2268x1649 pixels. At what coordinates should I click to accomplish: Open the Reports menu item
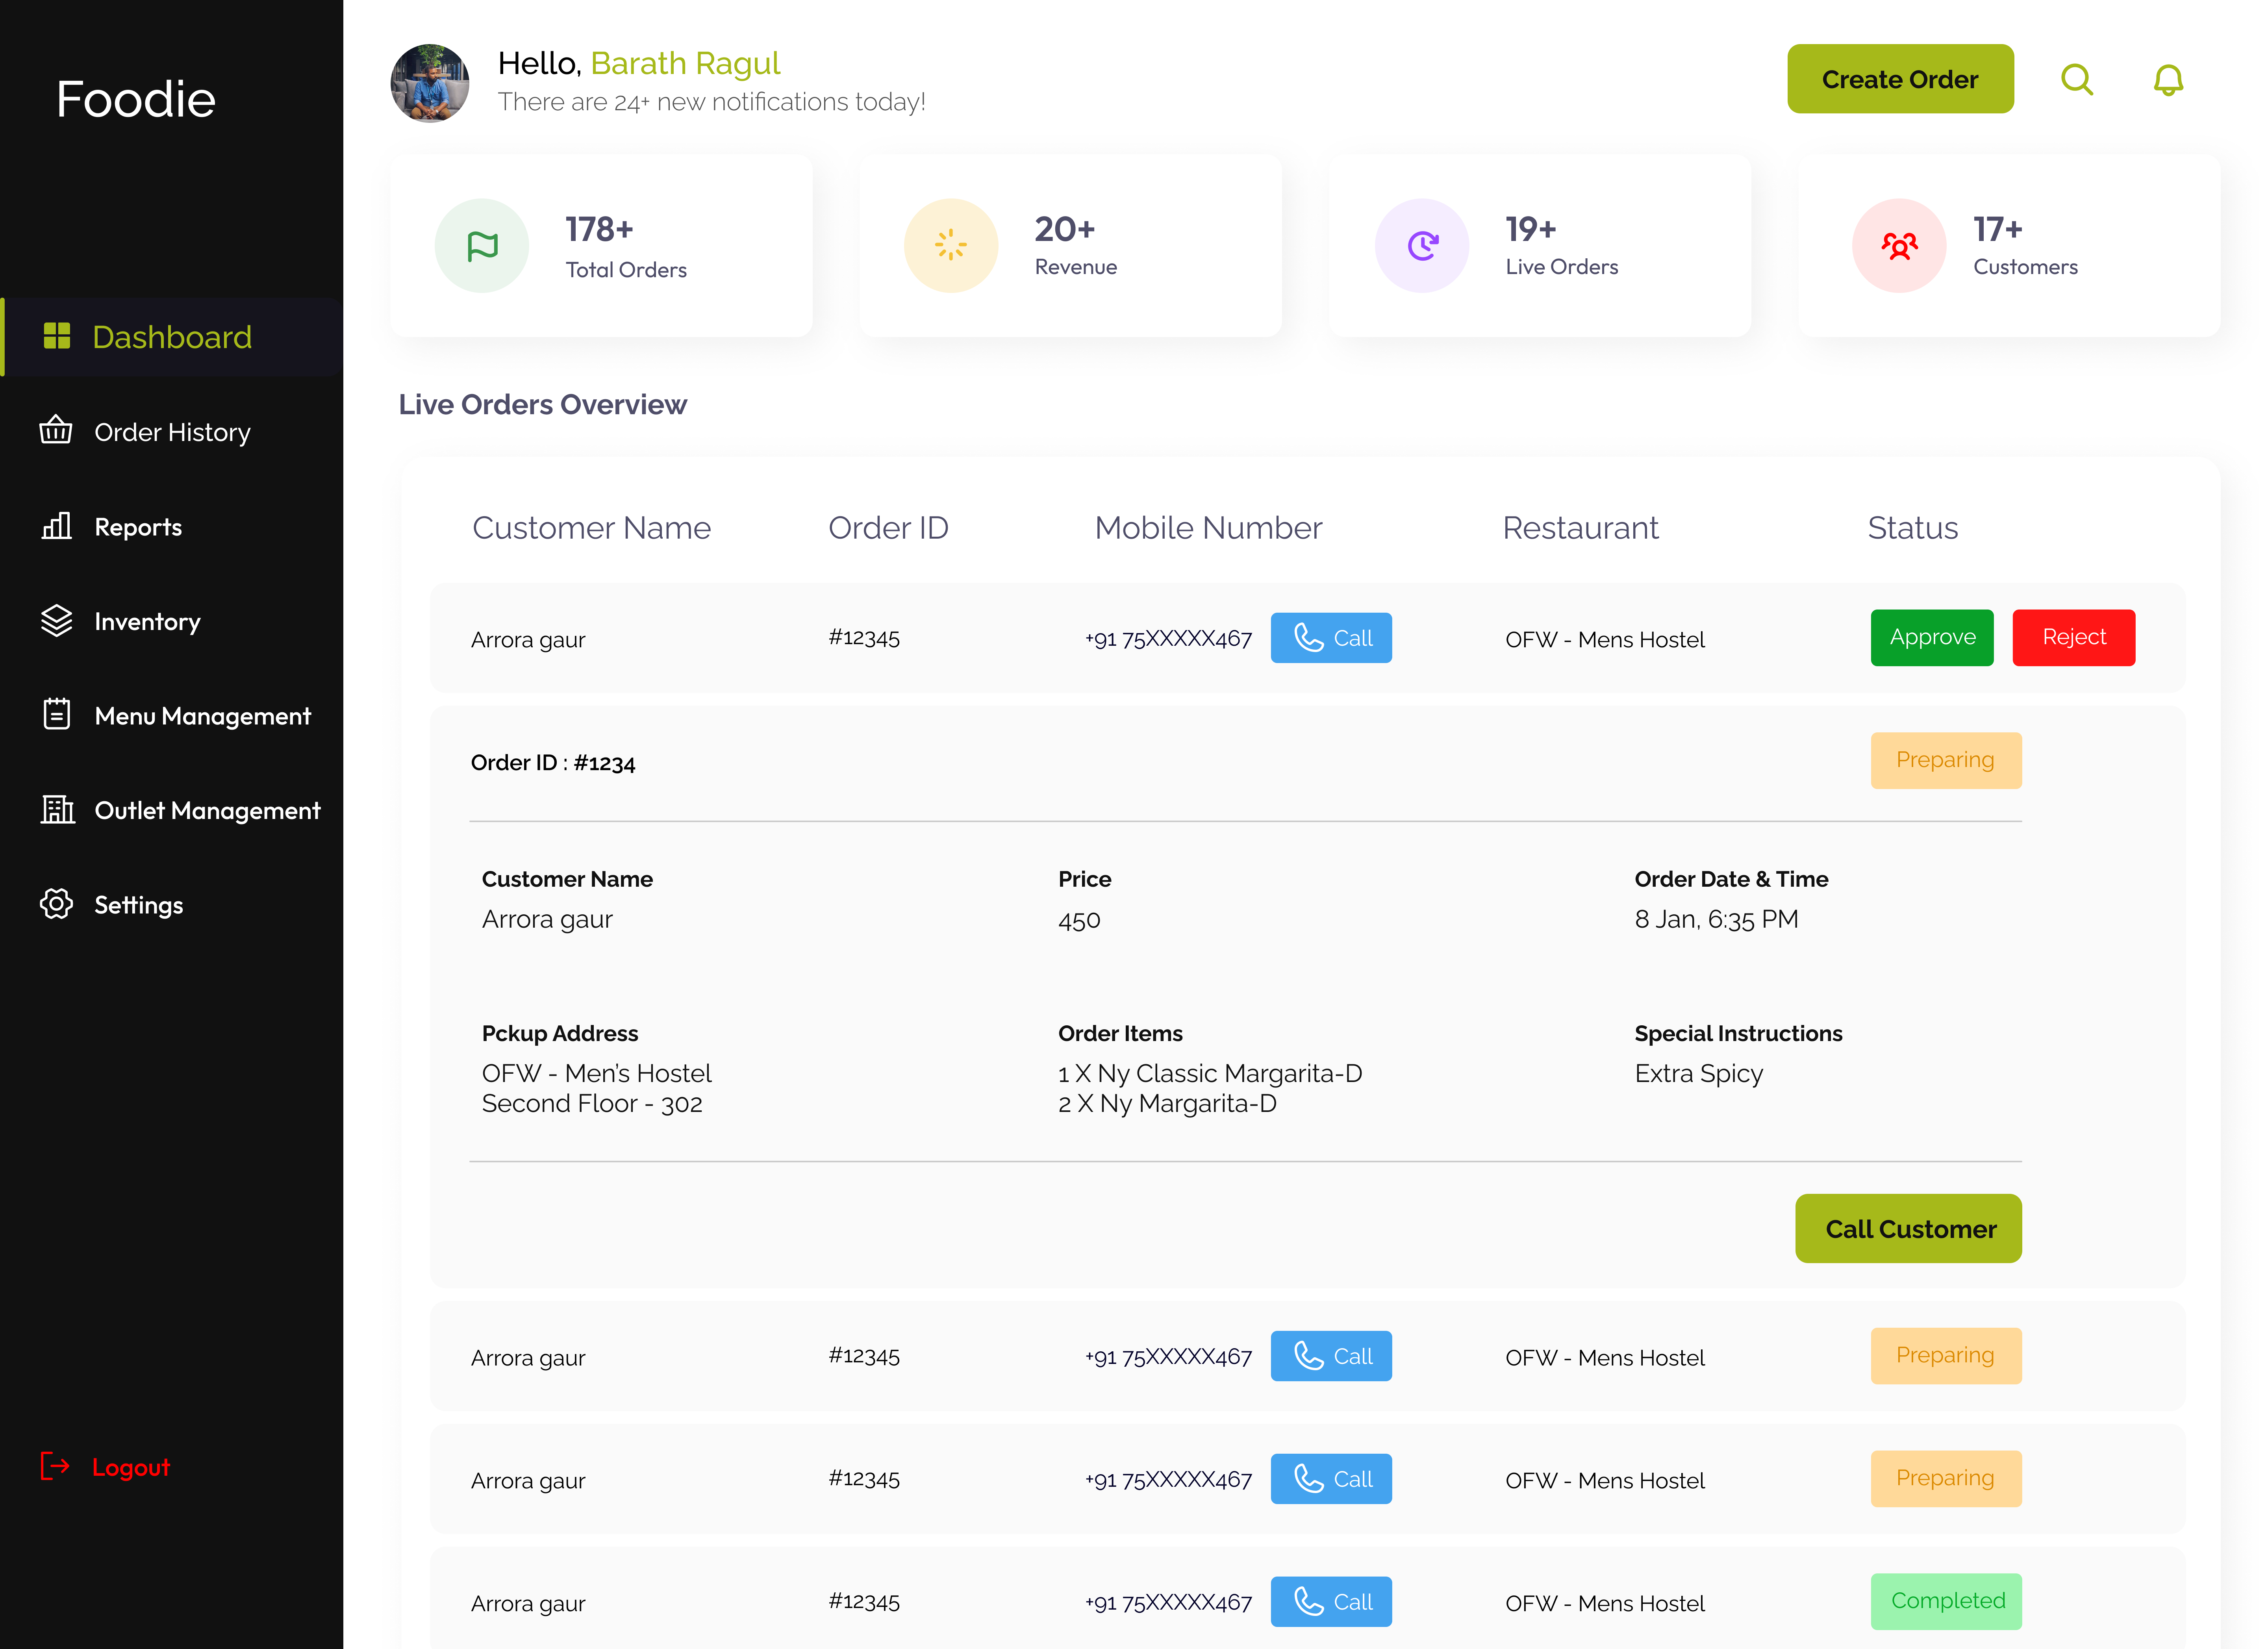click(x=137, y=527)
